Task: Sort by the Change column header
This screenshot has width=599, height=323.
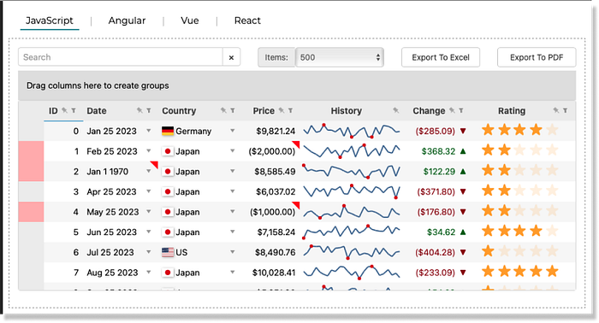Action: [429, 111]
